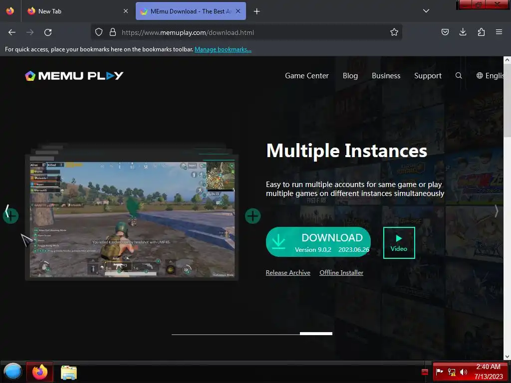Play the Video button
This screenshot has width=511, height=383.
tap(399, 243)
